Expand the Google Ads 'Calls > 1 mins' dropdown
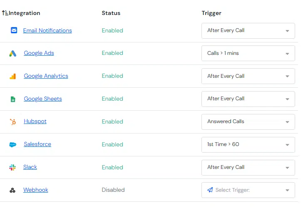The width and height of the screenshot is (303, 213). [248, 53]
